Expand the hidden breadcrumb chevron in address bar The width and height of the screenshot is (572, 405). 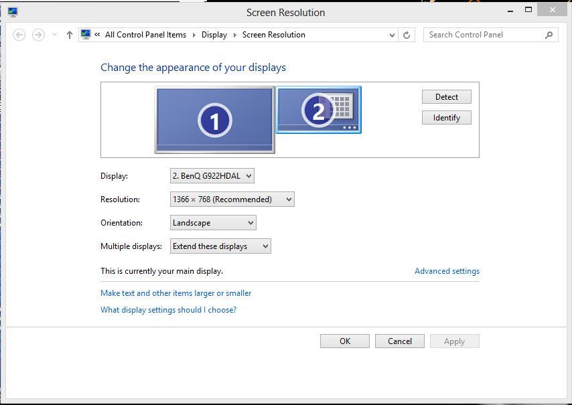click(x=97, y=35)
